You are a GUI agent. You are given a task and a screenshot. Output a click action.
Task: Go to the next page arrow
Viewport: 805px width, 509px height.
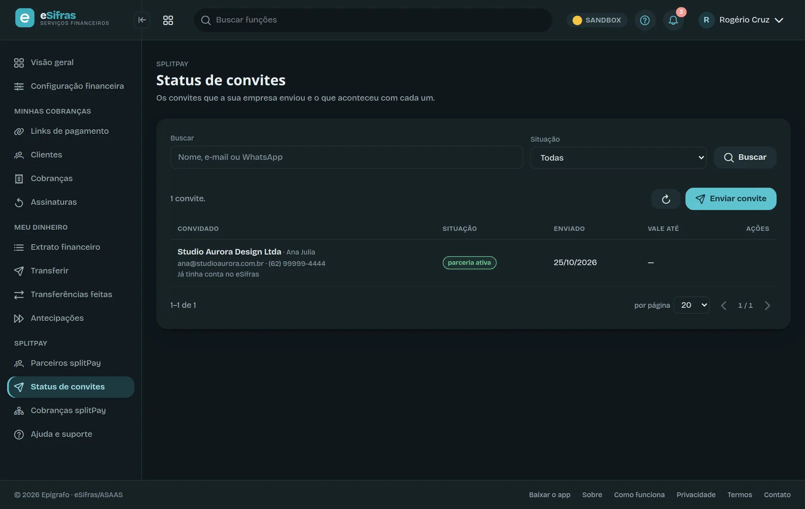click(x=767, y=305)
